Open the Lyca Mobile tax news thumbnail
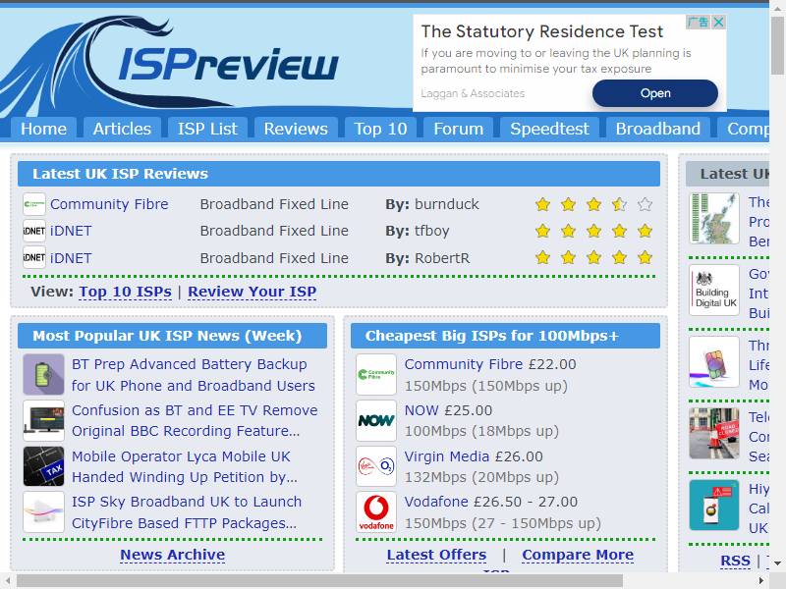The height and width of the screenshot is (589, 786). tap(43, 466)
